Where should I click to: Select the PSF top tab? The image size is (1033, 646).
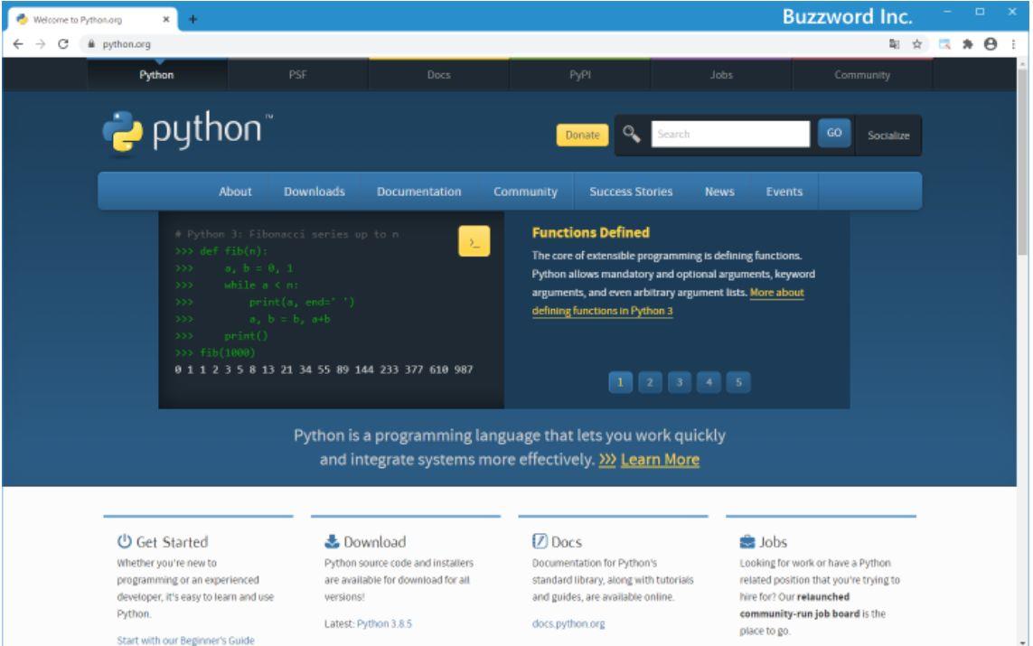[x=297, y=75]
